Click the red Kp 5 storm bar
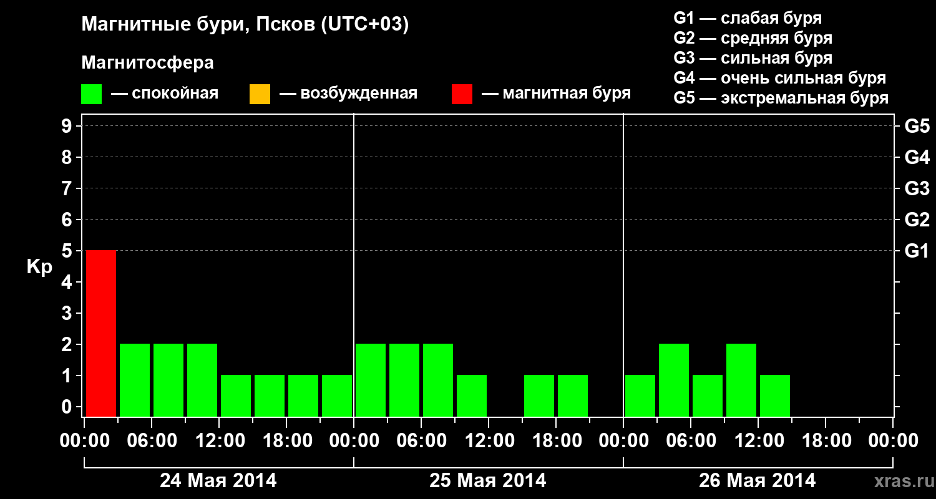The image size is (936, 499). click(101, 334)
